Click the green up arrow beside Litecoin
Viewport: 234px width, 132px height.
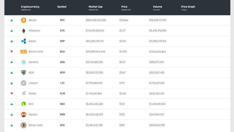12,83
